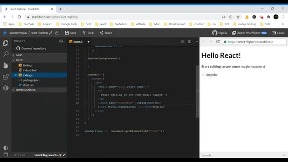This screenshot has width=288, height=162.
Task: Click the project download cloud icon
Action: [61, 41]
